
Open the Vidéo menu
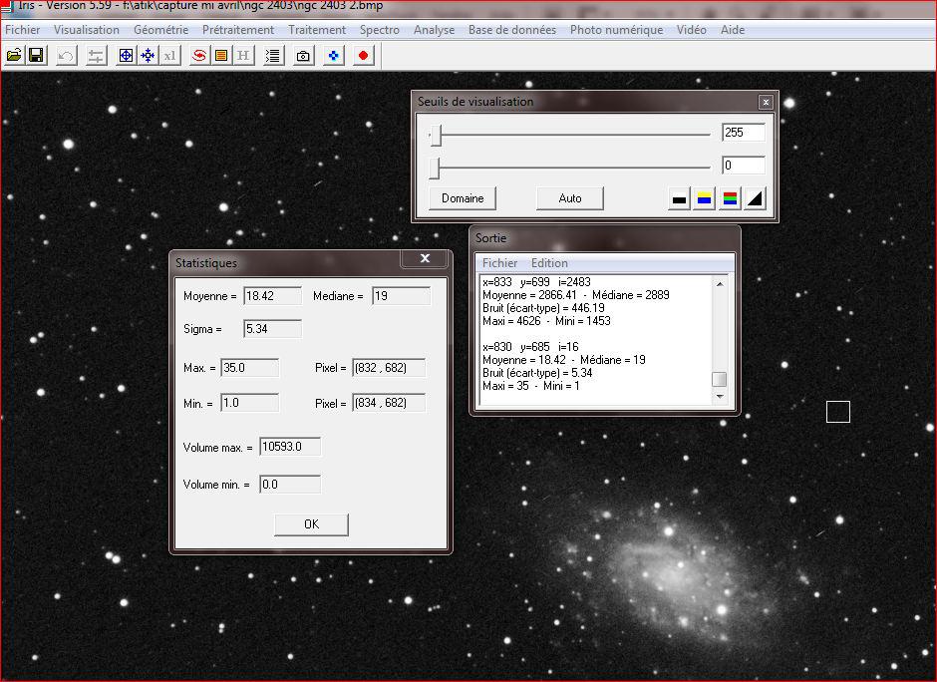(x=692, y=30)
